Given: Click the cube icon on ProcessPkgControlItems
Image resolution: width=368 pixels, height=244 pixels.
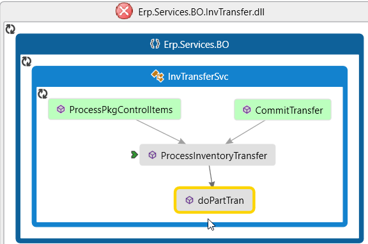Looking at the screenshot, I should click(61, 109).
